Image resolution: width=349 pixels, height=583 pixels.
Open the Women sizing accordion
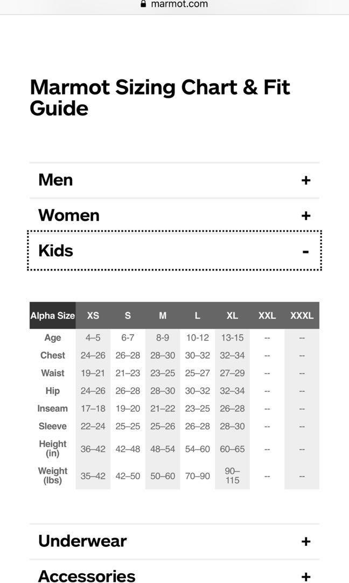[x=174, y=215]
